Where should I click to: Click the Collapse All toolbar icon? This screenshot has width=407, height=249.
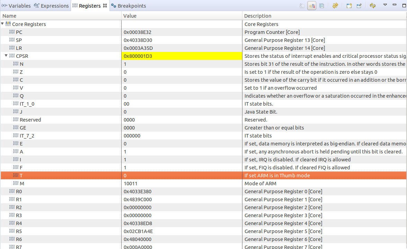(x=322, y=6)
